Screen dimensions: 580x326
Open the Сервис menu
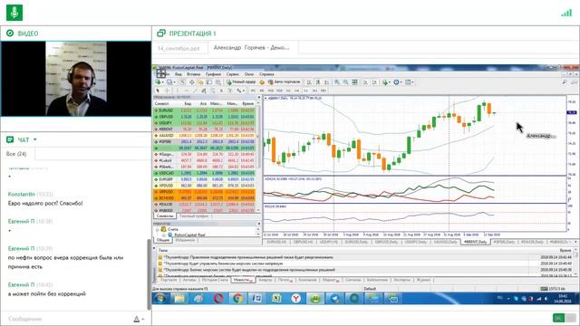(x=233, y=74)
